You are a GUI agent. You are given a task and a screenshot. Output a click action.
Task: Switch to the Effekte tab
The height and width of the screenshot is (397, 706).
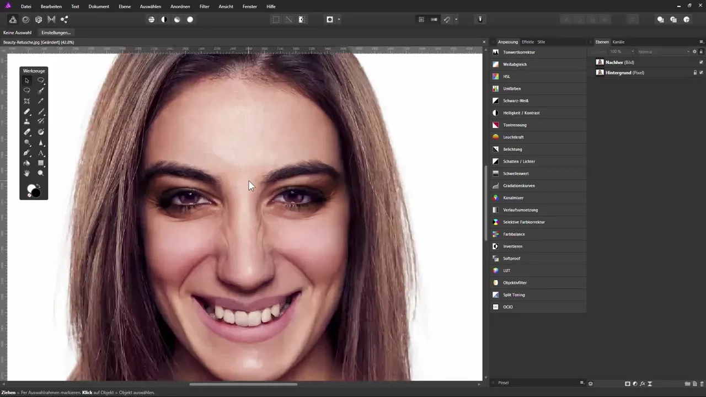(x=528, y=42)
